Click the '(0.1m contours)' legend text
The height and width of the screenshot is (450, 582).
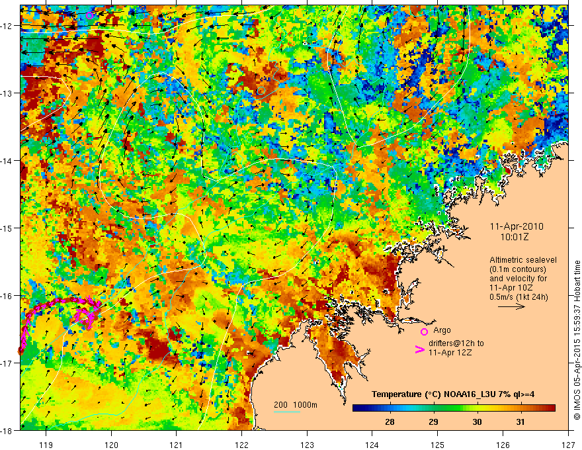[x=518, y=269]
